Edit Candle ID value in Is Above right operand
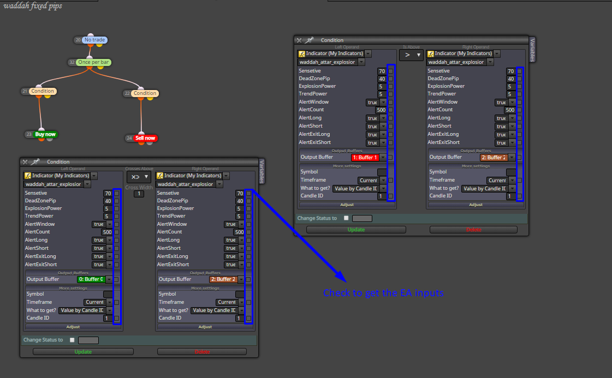 [510, 196]
